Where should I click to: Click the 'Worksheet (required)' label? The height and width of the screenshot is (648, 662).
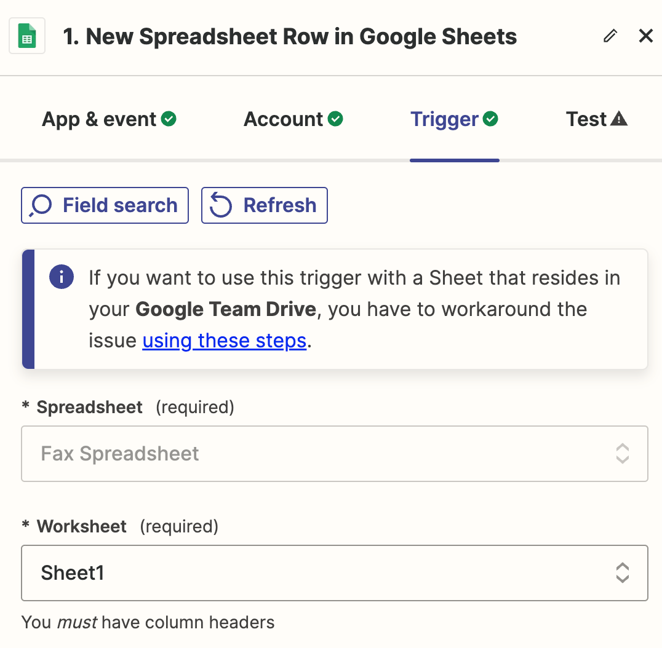[x=120, y=526]
